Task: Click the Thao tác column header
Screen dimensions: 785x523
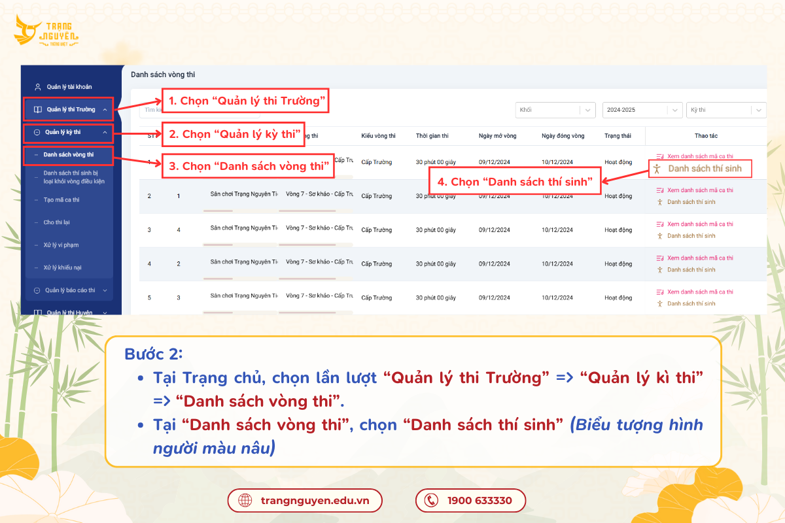Action: pyautogui.click(x=706, y=136)
